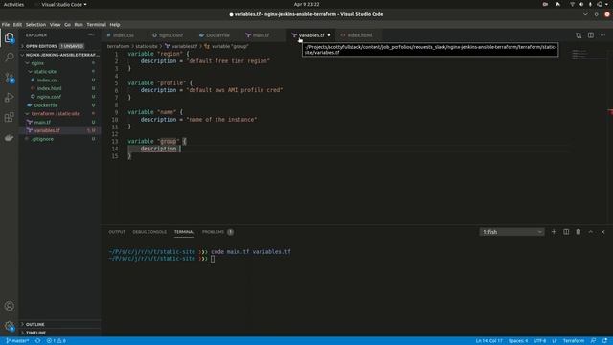613x345 pixels.
Task: Open the Visual Studio Code app menu dropdown
Action: pos(64,4)
